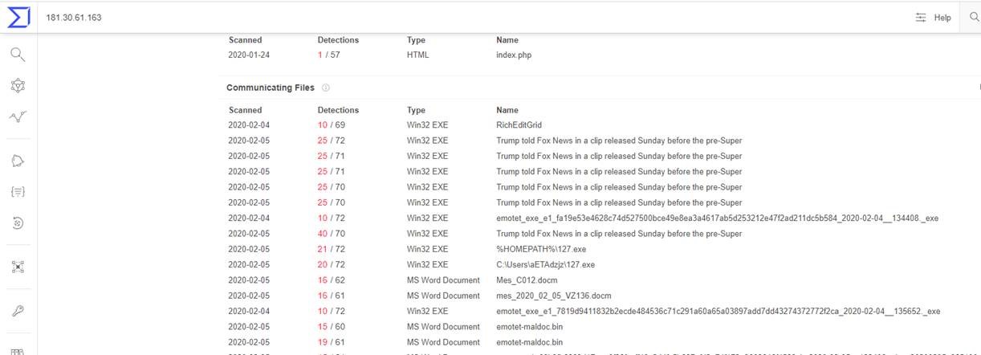Click the bell-shaped hunting icon in sidebar

18,161
